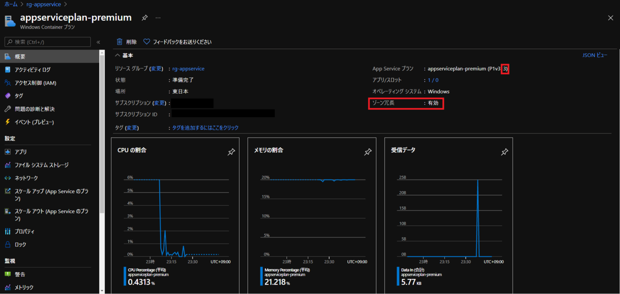The height and width of the screenshot is (294, 620).
Task: Click the pin icon beside appserviceplan-premium title
Action: click(145, 18)
